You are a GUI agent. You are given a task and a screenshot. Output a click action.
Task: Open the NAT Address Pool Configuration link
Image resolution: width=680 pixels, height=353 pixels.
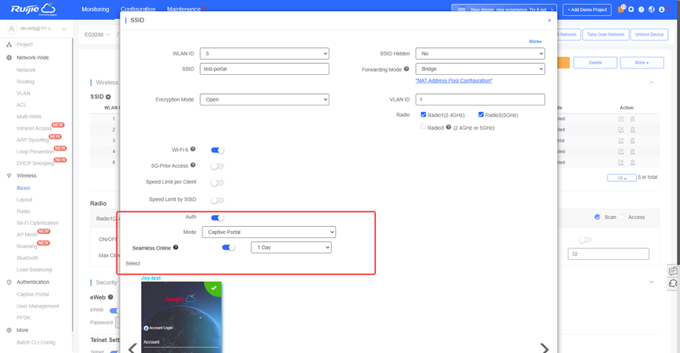454,80
